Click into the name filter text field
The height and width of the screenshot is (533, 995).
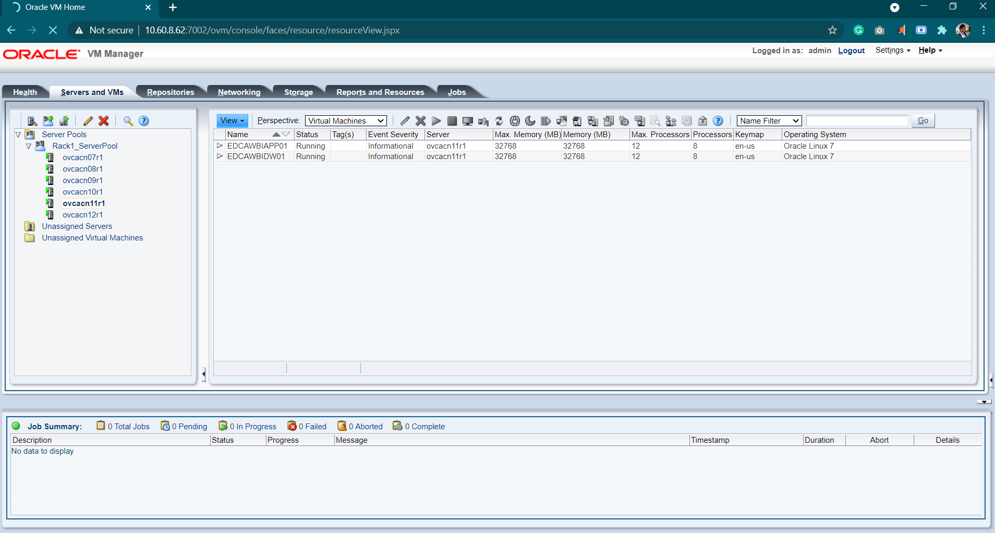(857, 121)
